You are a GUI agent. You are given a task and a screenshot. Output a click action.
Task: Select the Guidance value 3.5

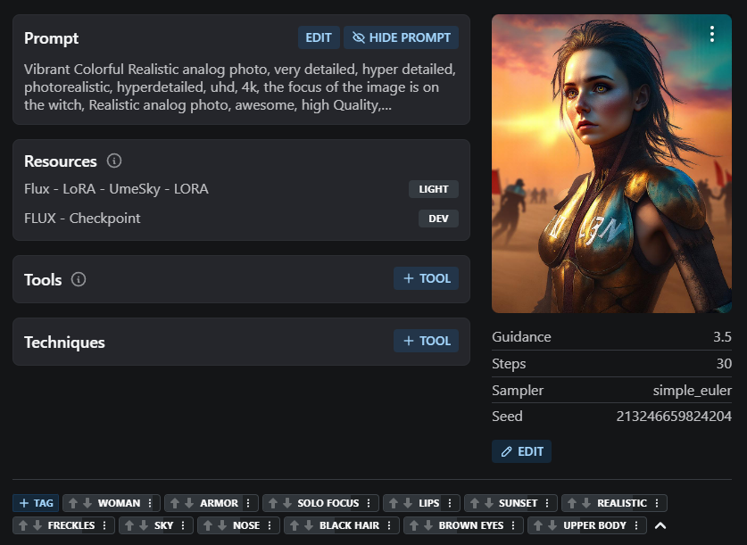pos(722,337)
